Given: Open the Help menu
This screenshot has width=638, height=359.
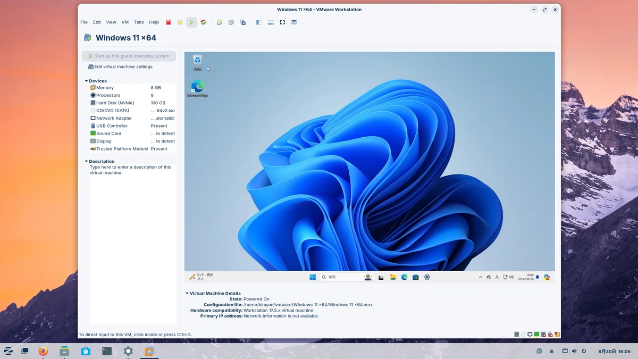Looking at the screenshot, I should pos(154,22).
